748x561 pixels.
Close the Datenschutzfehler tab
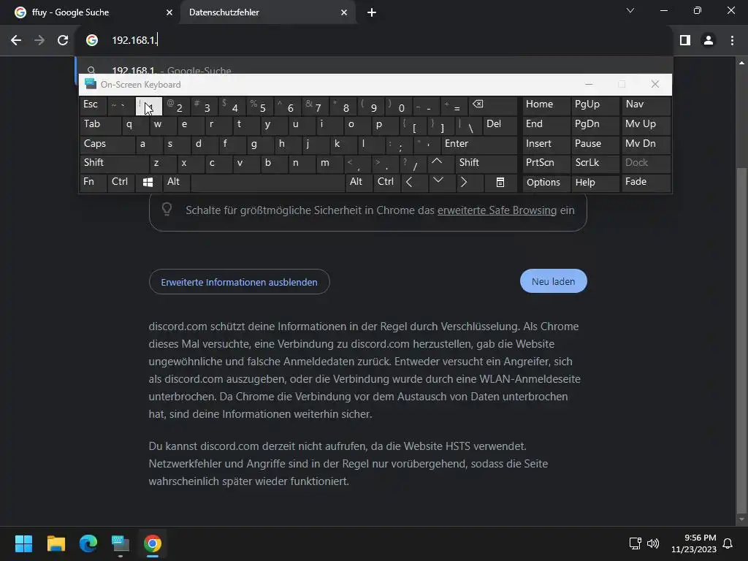[x=344, y=12]
